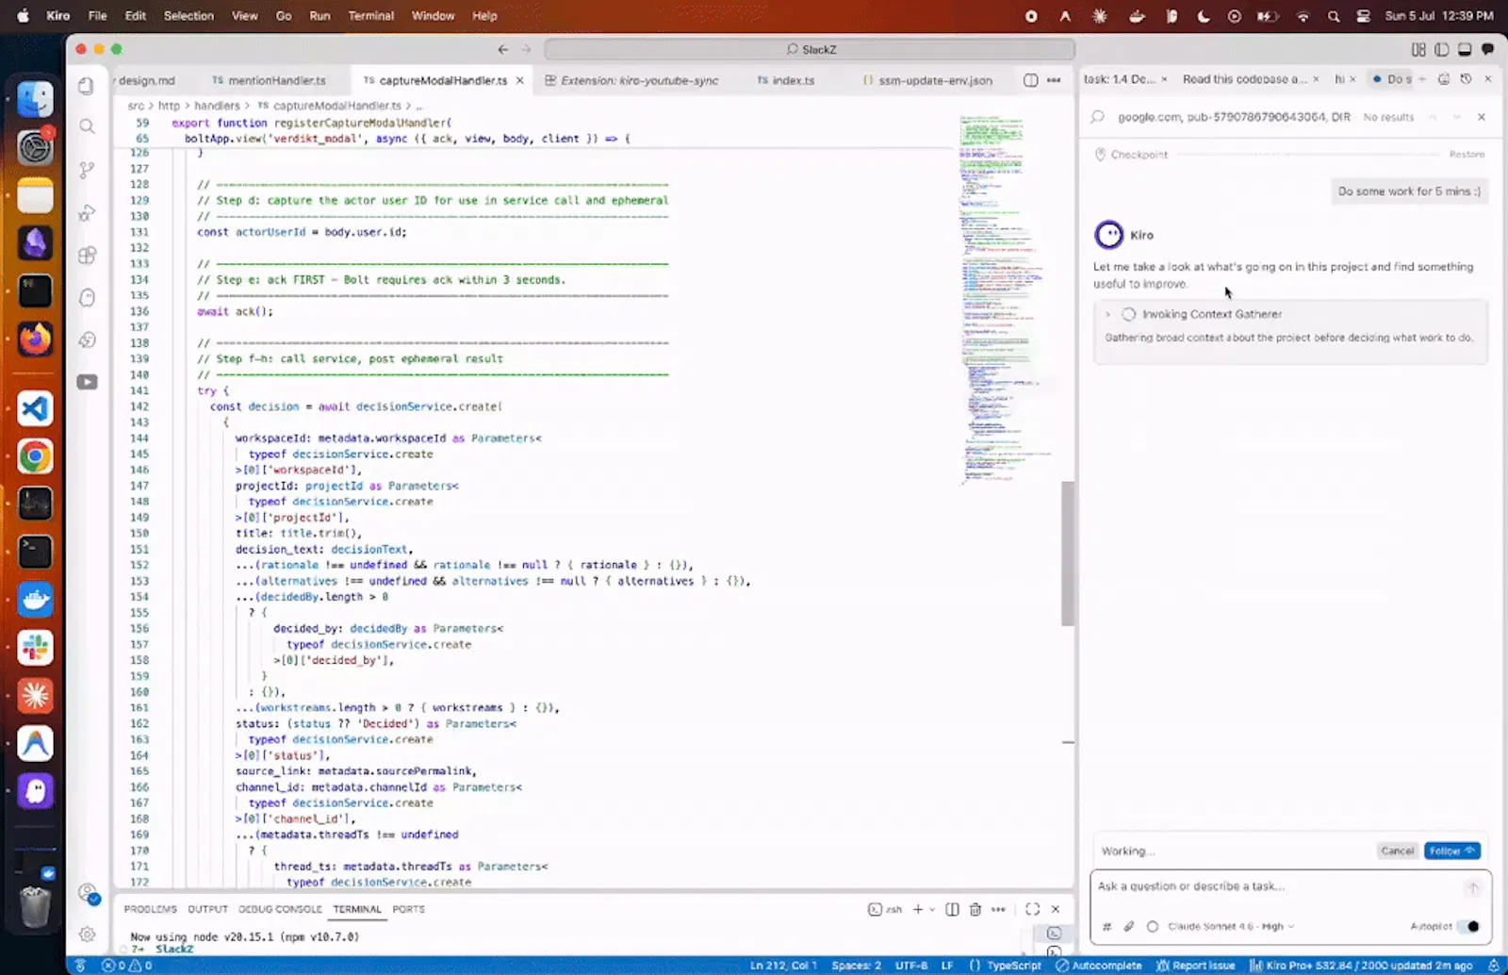Open the Kiro ghost panel in activity bar

pos(87,298)
